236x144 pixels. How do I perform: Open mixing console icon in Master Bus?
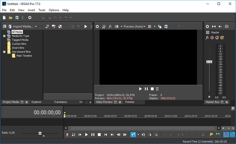coord(227,27)
